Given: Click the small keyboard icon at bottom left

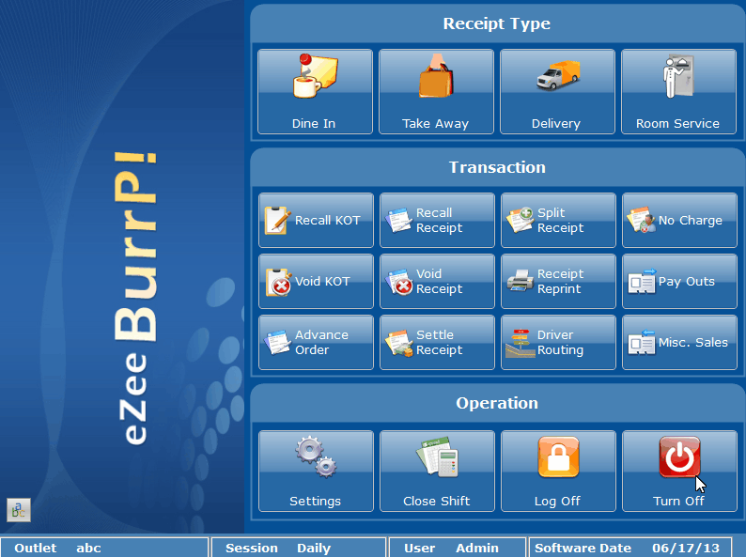Looking at the screenshot, I should click(x=19, y=509).
